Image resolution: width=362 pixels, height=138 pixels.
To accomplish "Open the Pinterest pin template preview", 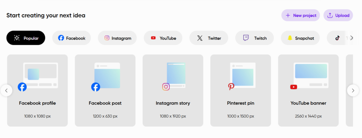I will tap(243, 75).
